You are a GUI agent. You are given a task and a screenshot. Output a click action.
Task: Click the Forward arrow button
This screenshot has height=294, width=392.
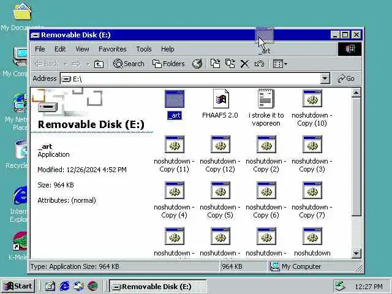tap(76, 64)
